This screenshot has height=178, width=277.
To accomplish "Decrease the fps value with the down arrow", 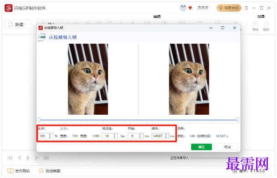I will pyautogui.click(x=114, y=137).
